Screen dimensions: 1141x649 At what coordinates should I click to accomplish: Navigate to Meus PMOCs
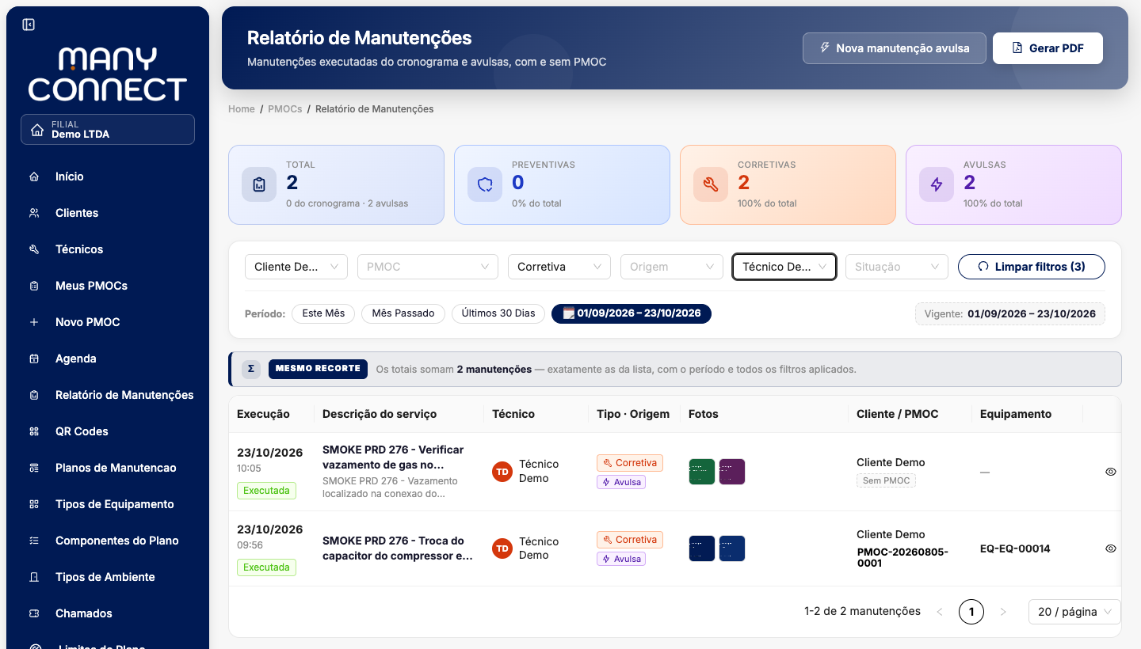point(91,286)
